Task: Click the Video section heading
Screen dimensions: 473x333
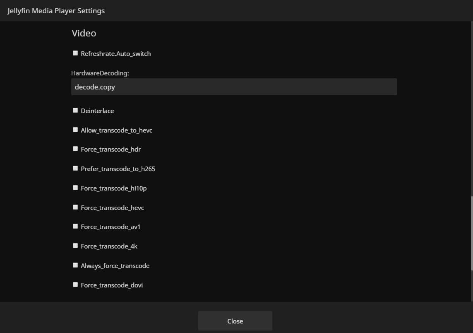Action: [x=84, y=33]
